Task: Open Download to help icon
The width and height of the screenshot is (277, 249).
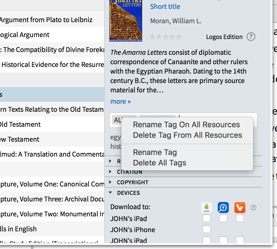Action: (253, 207)
